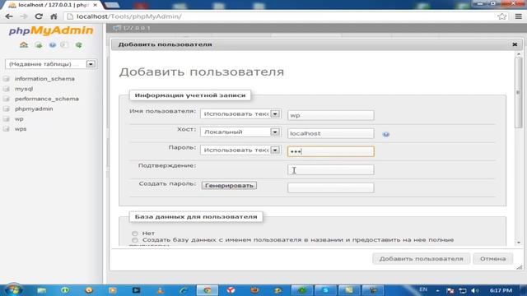Click the database icon beside phpmyadmin
527x296 pixels.
pyautogui.click(x=7, y=109)
